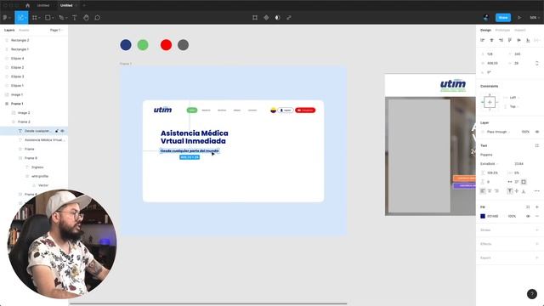Click the Align top icon
Image resolution: width=544 pixels, height=306 pixels.
click(510, 40)
